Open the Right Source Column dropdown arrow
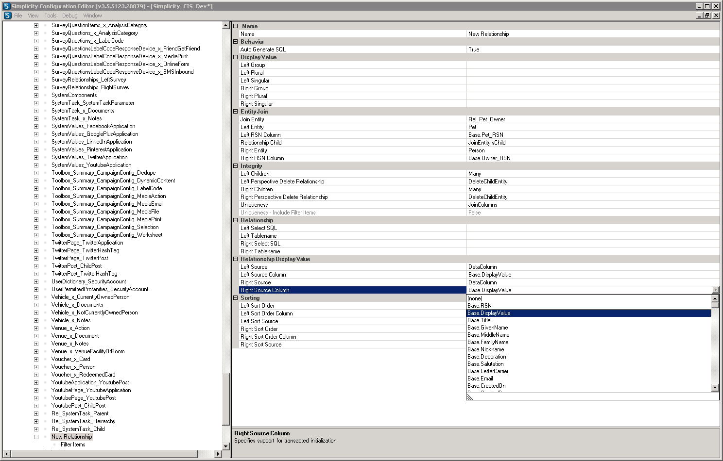723x461 pixels. coord(715,290)
